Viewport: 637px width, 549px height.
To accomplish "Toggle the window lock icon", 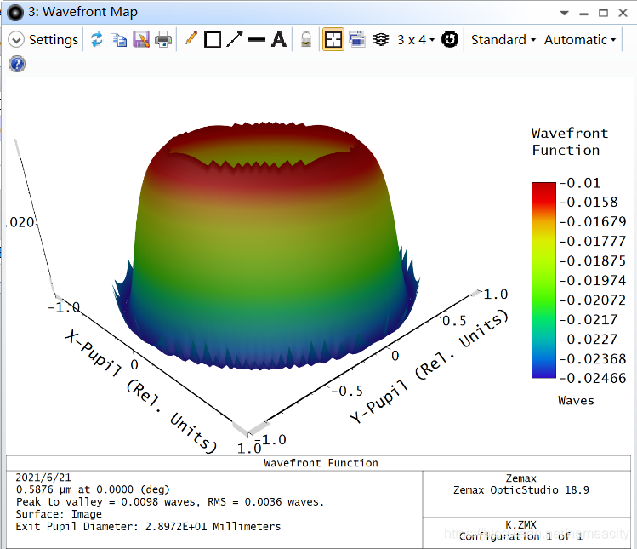I will 306,40.
